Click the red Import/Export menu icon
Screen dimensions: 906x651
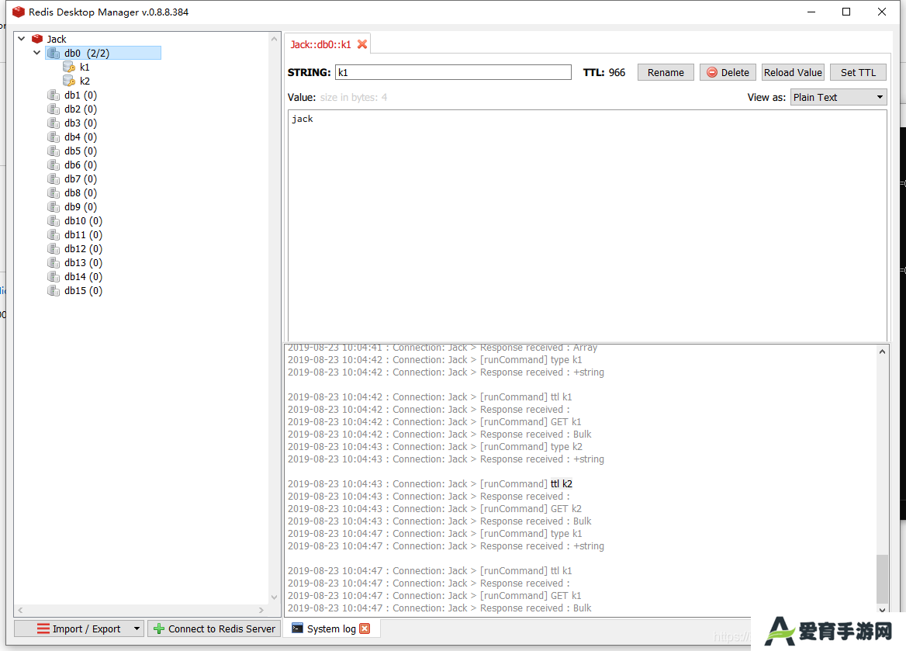(43, 628)
